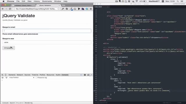
Task: Reload the jQuery Validation page
Action: [x=10, y=9]
